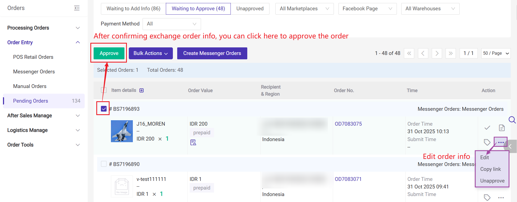Click the green Approve button
The height and width of the screenshot is (202, 517).
(x=109, y=53)
